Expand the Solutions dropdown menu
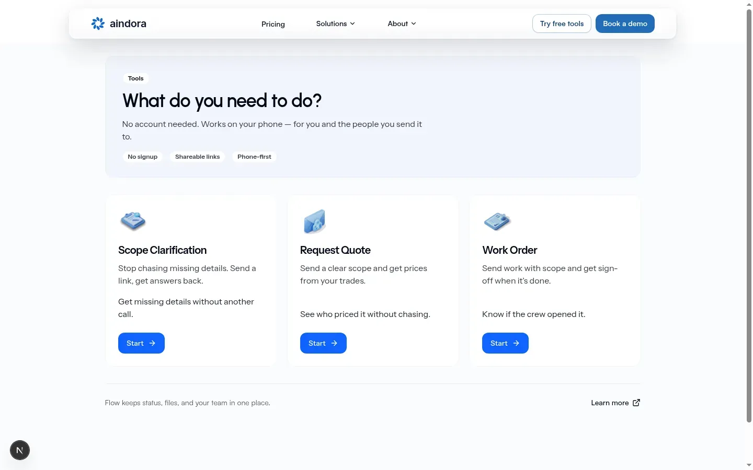Screen dimensions: 753x470 click(336, 23)
